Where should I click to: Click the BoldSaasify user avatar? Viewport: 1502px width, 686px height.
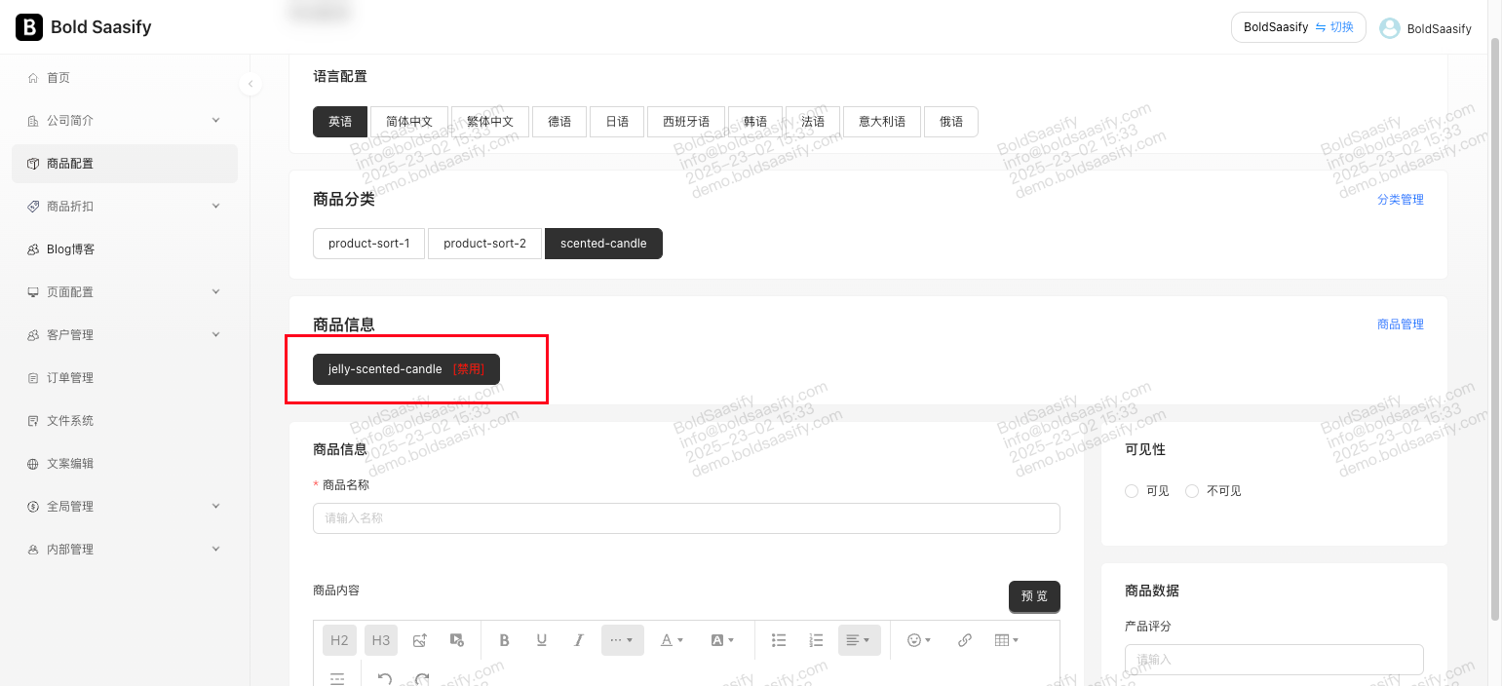pos(1390,28)
